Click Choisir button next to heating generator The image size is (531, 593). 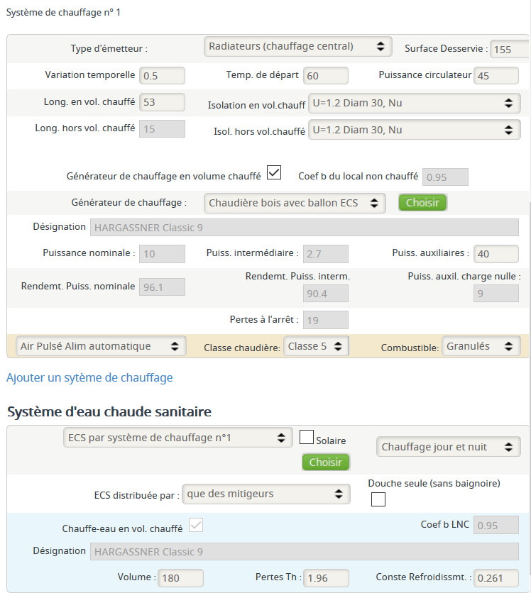point(422,203)
